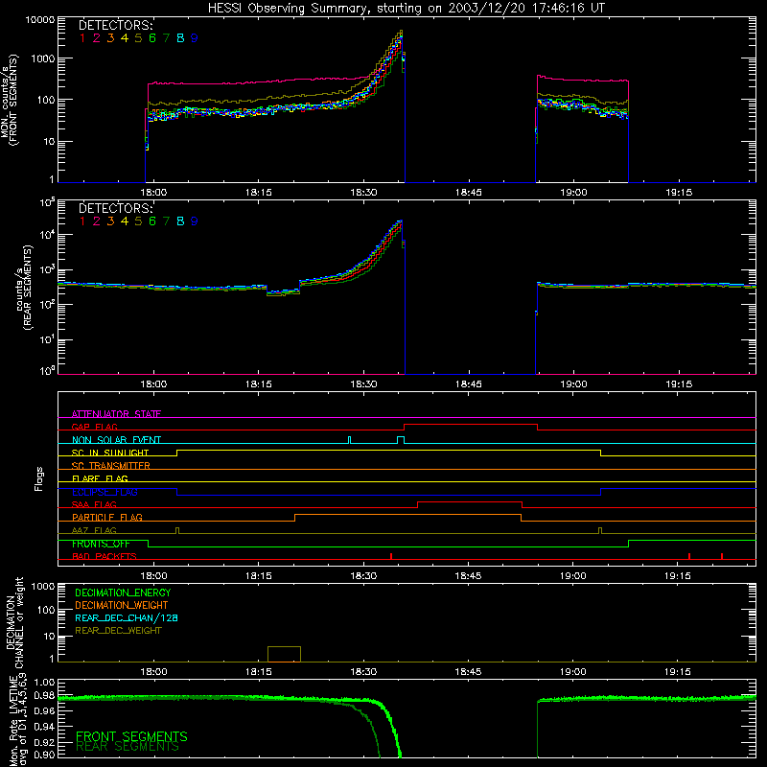This screenshot has height=767, width=767.
Task: Click the SAA_FLAG label
Action: point(94,504)
